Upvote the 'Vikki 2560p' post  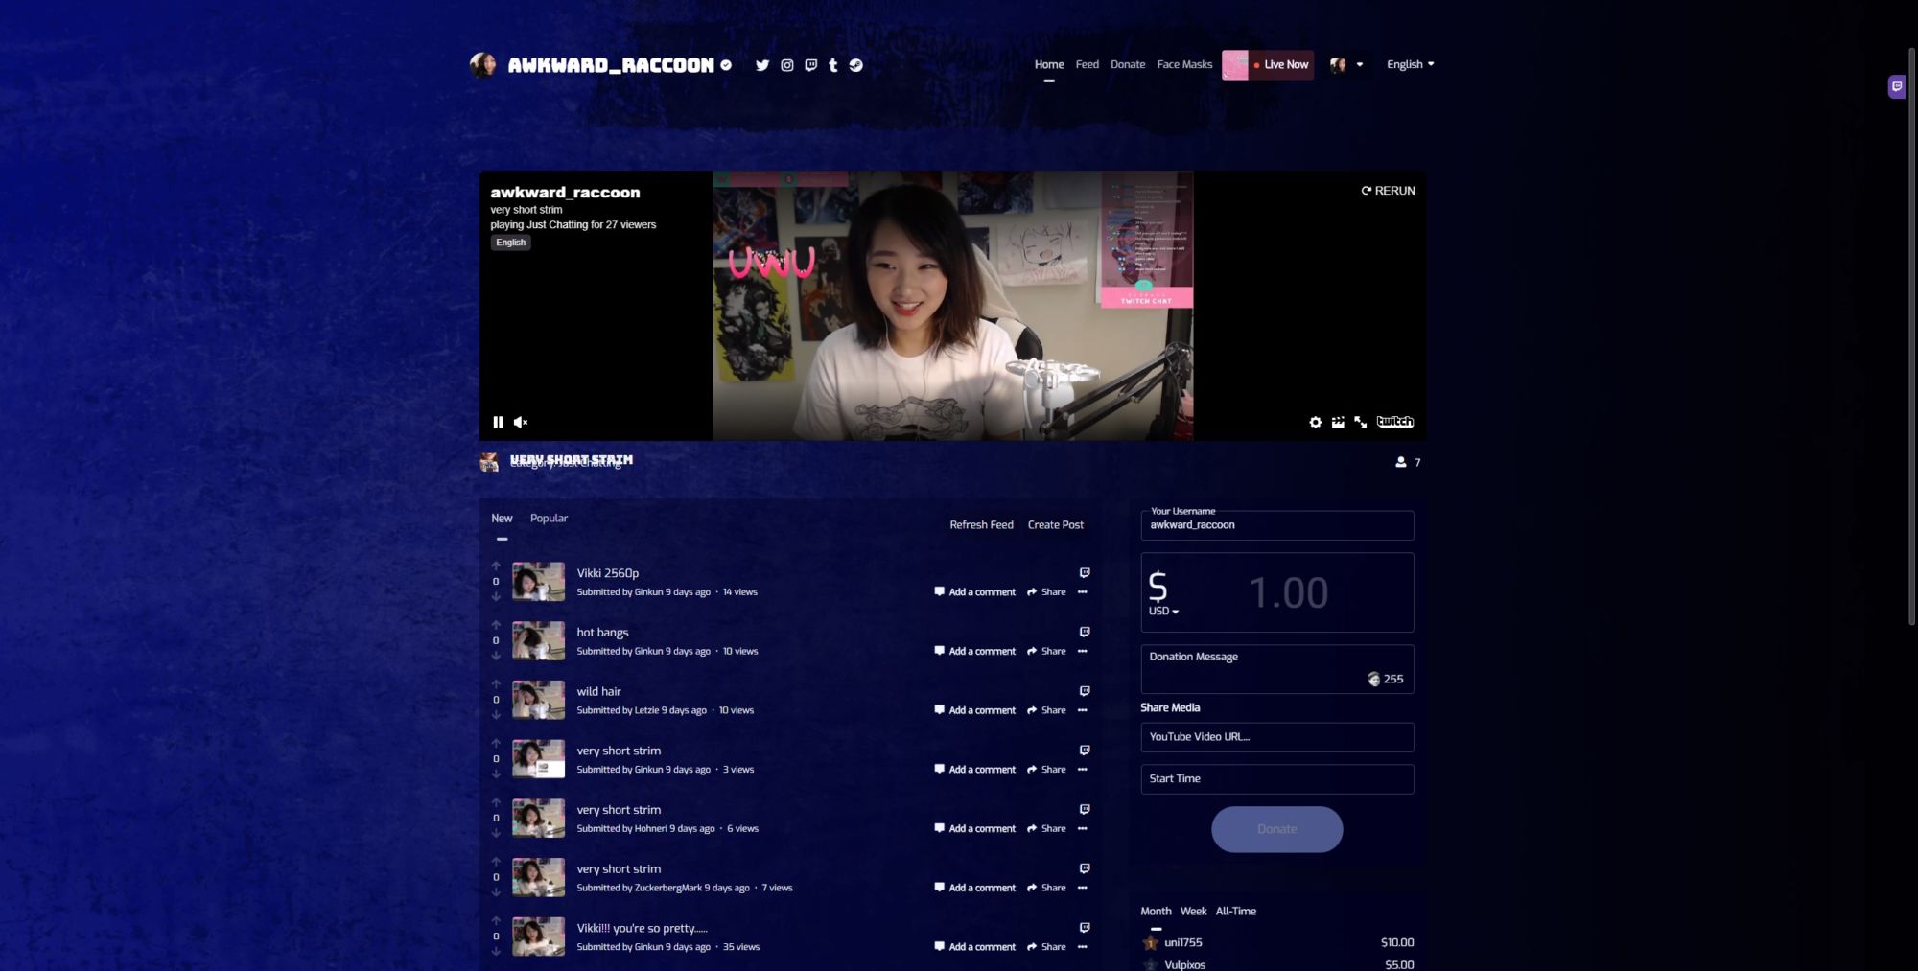click(496, 566)
